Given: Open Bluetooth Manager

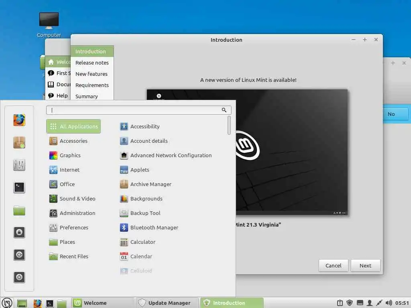Looking at the screenshot, I should pos(149,227).
